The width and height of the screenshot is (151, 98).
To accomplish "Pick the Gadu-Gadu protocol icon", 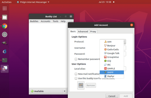I will (105, 49).
